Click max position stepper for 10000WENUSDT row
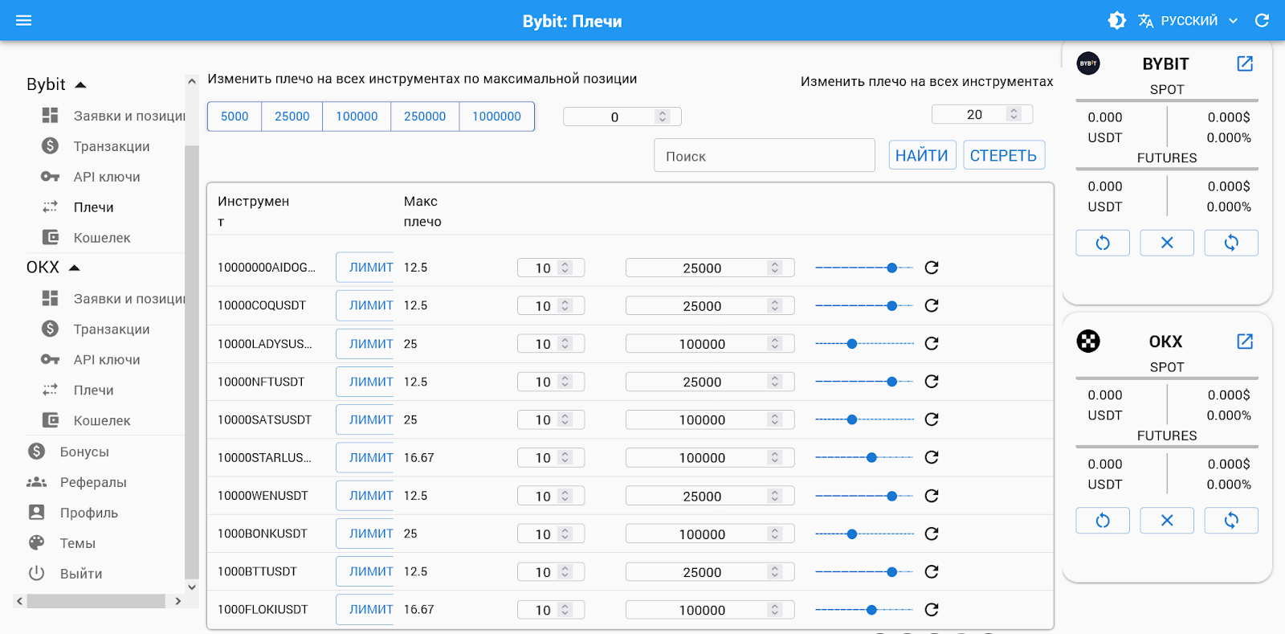This screenshot has width=1285, height=634. tap(775, 496)
